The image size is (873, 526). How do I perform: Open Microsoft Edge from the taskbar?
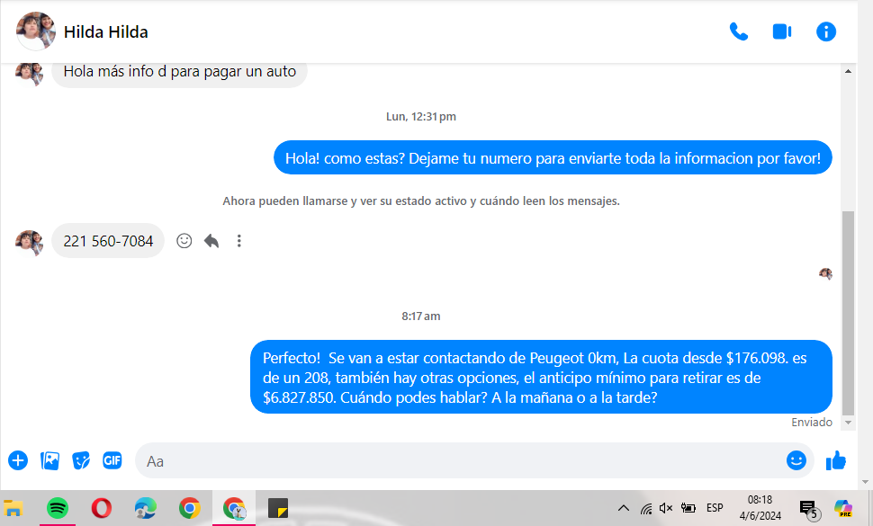tap(145, 508)
